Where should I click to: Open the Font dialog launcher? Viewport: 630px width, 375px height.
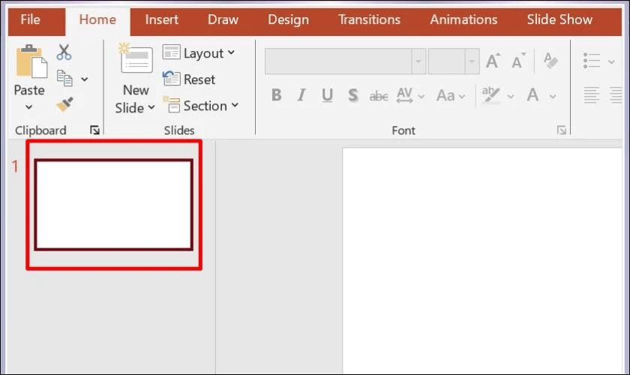click(562, 130)
